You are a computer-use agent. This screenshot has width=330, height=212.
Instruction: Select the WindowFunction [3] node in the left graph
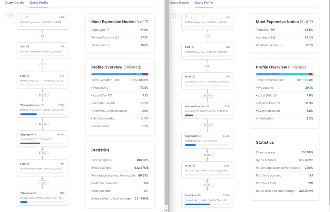point(42,109)
